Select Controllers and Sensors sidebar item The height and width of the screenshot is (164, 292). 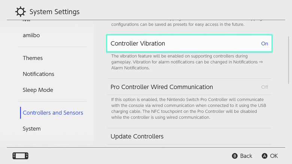pyautogui.click(x=53, y=113)
